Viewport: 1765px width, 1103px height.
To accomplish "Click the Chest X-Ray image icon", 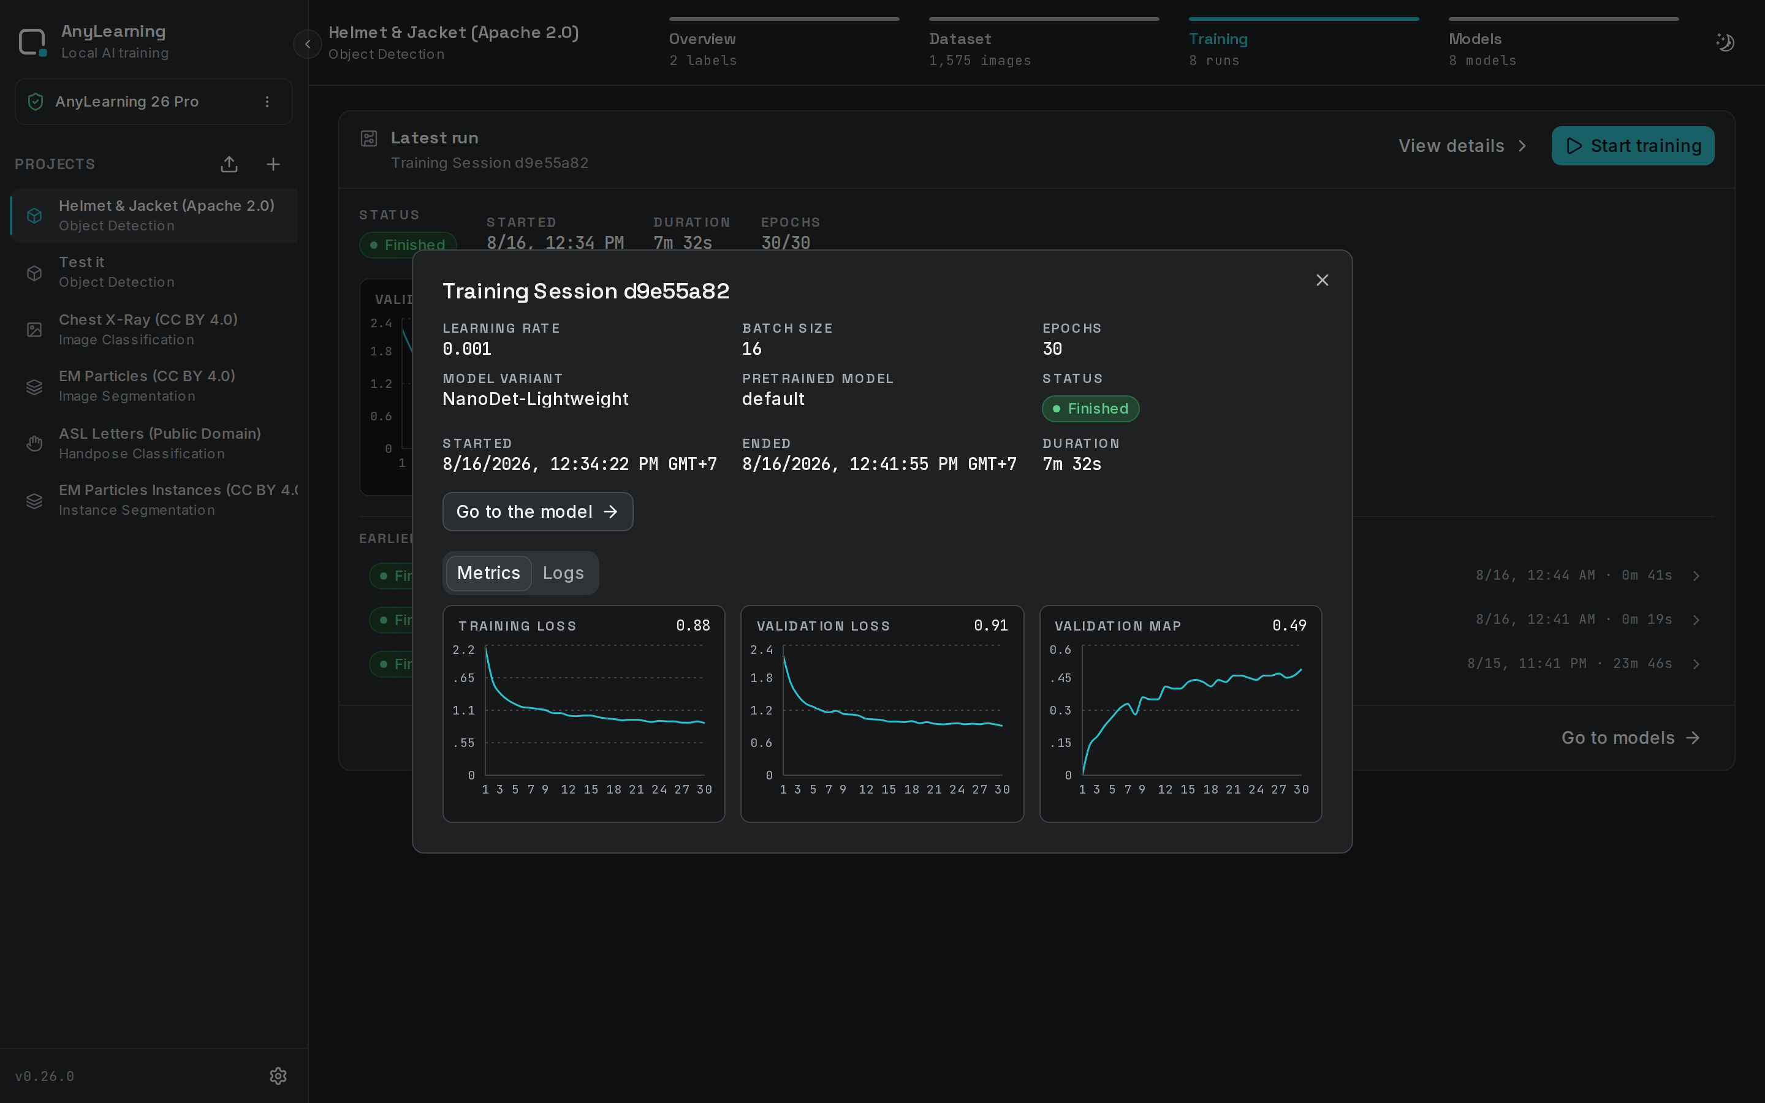I will (x=34, y=330).
